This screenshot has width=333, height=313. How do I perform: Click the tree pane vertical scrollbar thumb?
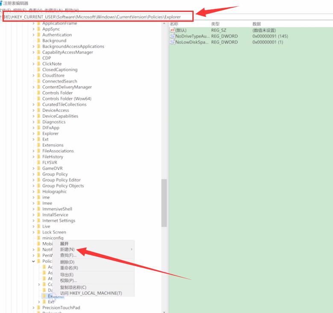(164, 203)
